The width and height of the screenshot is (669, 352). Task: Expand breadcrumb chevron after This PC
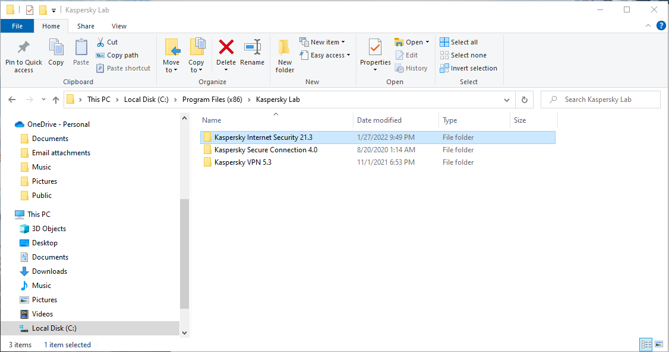point(117,100)
